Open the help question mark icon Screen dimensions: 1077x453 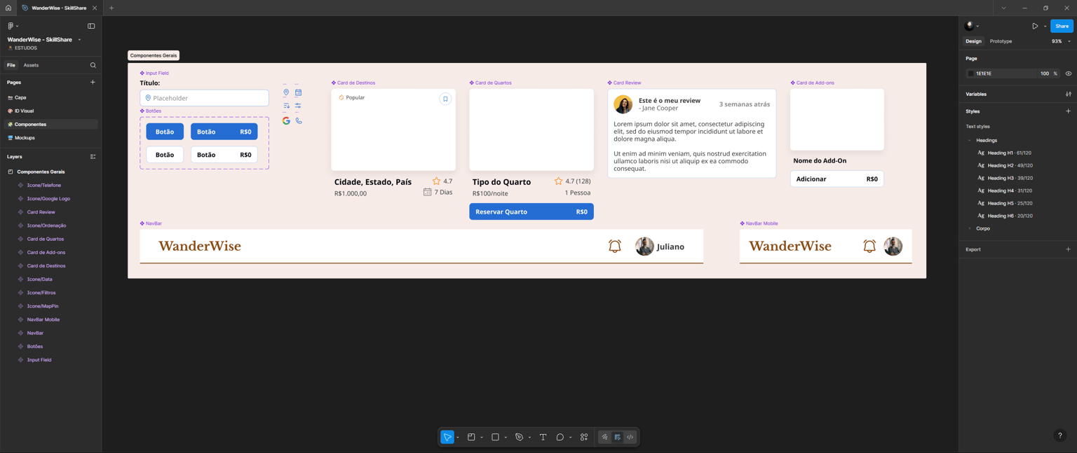point(1059,435)
